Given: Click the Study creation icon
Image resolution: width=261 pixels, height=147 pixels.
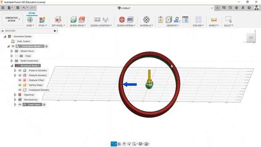Looking at the screenshot, I should (42, 20).
